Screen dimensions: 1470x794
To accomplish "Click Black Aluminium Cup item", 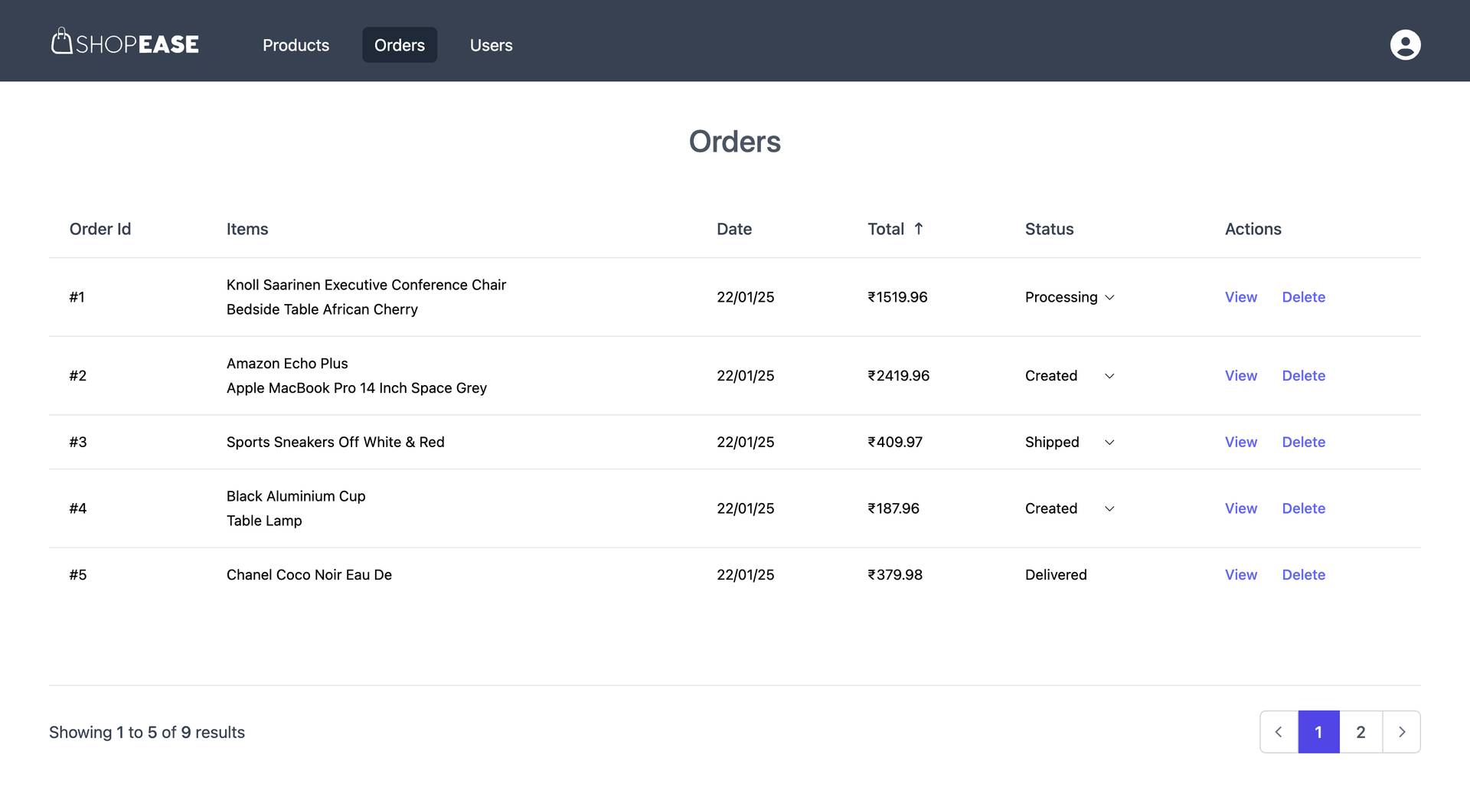I will click(296, 496).
